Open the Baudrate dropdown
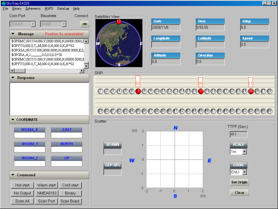 tap(64, 24)
